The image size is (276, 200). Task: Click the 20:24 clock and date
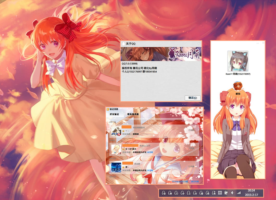point(251,193)
